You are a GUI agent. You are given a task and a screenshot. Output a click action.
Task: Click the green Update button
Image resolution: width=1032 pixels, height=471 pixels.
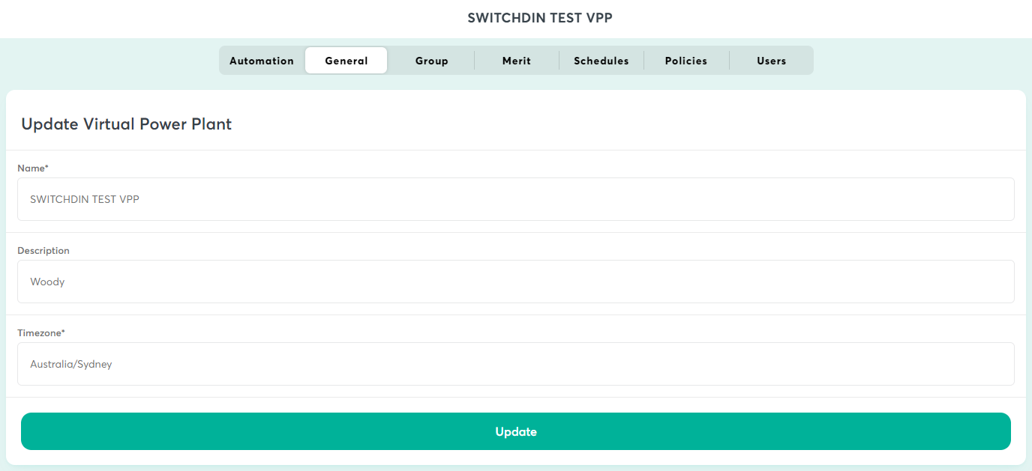pos(516,431)
